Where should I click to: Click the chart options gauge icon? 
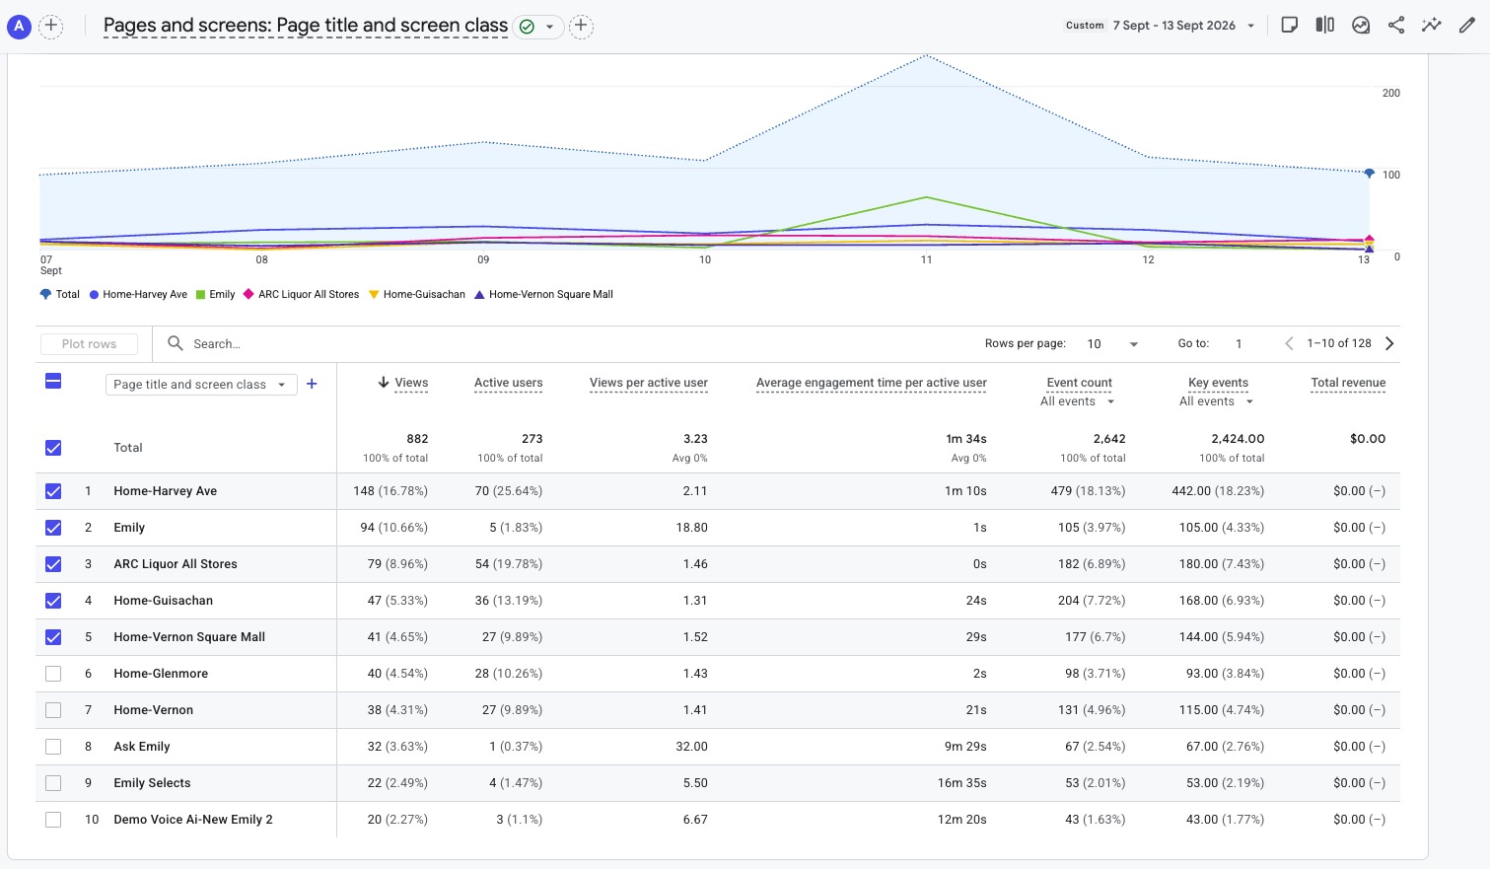point(1361,26)
